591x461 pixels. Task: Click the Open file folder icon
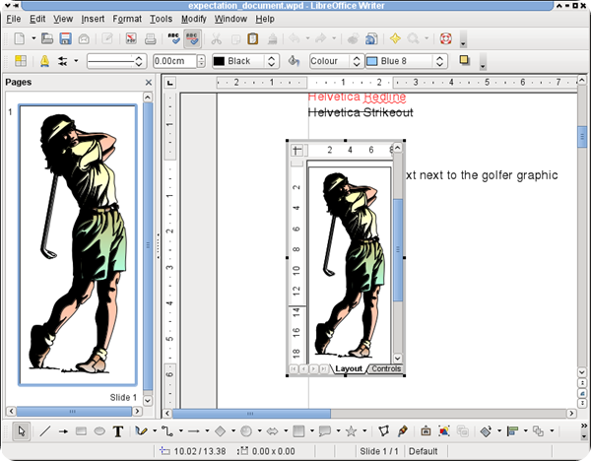pos(47,38)
